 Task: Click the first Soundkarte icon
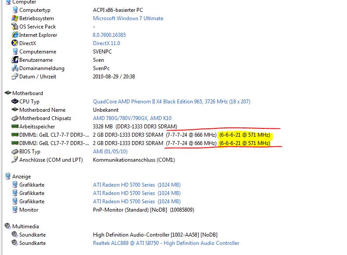(x=14, y=234)
